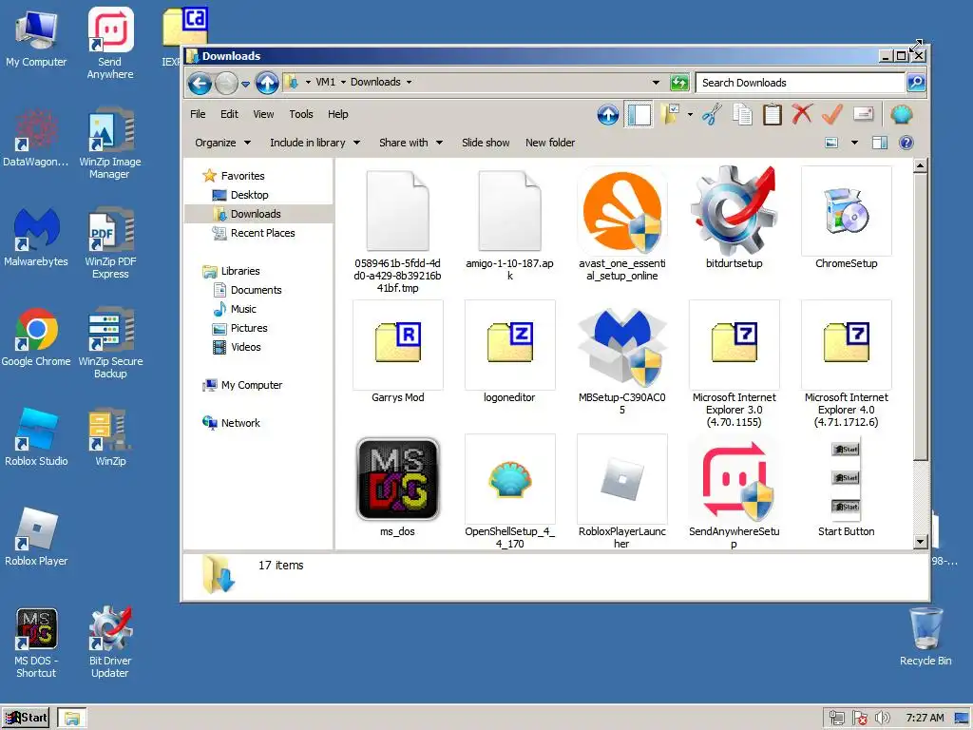The width and height of the screenshot is (973, 730).
Task: Select the logoneditor zip archive
Action: (509, 352)
